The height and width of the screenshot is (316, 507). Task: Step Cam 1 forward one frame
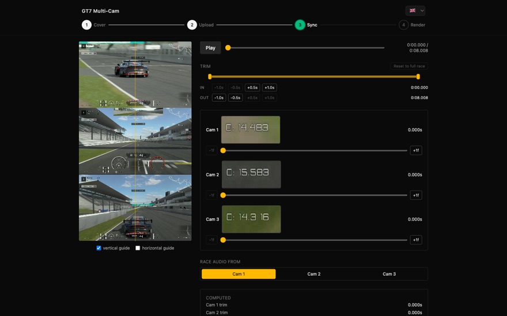pyautogui.click(x=416, y=151)
